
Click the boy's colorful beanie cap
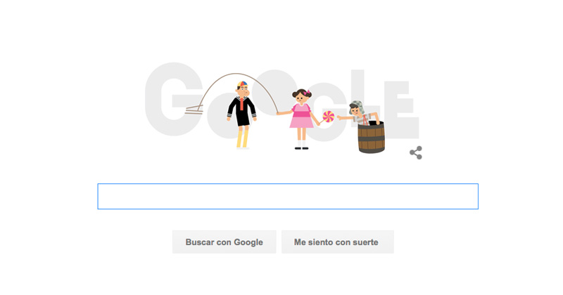[x=242, y=84]
